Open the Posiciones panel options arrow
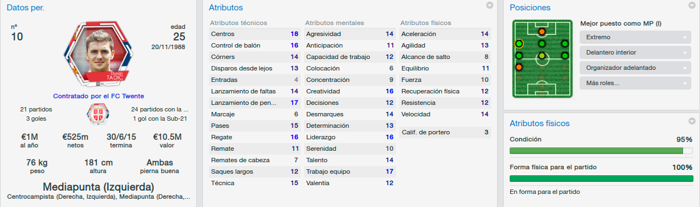Screen dimensions: 700x207 click(x=691, y=5)
